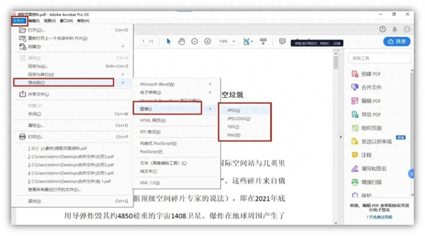Screen dimensions: 425x236
Task: Expand the 导出到(T) submenu arrow
Action: point(123,83)
